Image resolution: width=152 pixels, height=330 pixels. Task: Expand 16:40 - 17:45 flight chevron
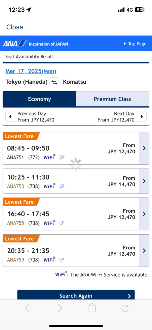pyautogui.click(x=144, y=214)
